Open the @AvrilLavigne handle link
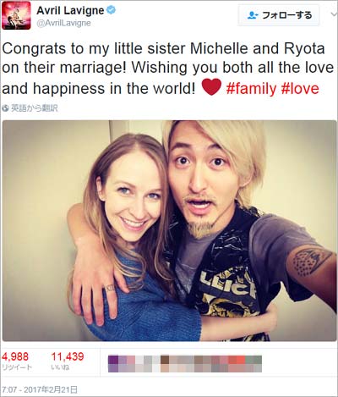Viewport: 338px width, 397px height. coord(63,23)
